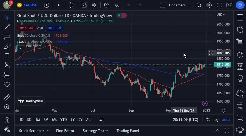Take a chart snapshot with camera icon
The image size is (246, 136).
tap(229, 5)
